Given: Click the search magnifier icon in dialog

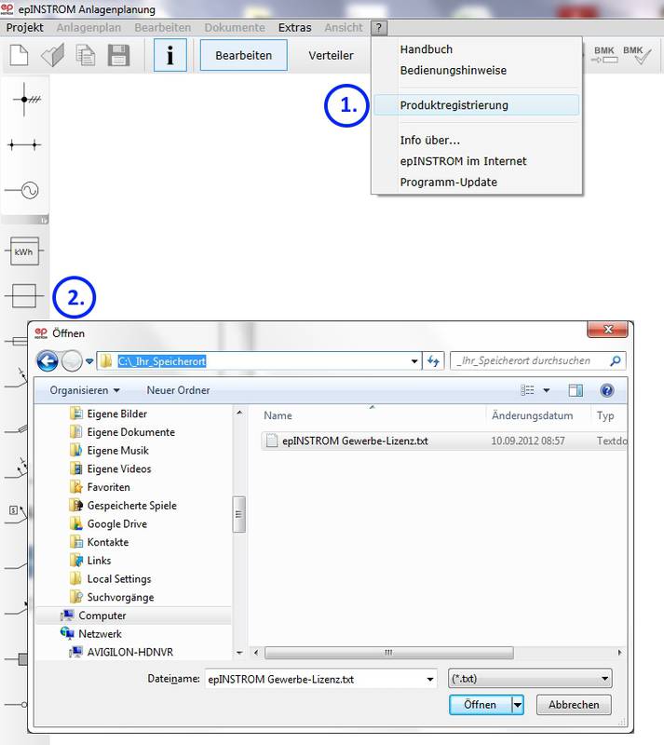Looking at the screenshot, I should 615,361.
